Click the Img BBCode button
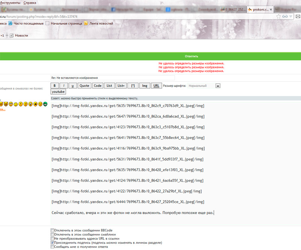Image resolution: width=301 pixels, height=250 pixels. point(144,86)
